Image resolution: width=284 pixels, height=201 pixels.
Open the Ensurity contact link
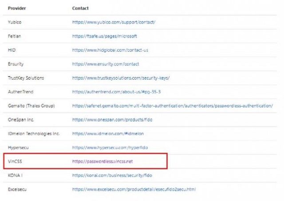[106, 64]
